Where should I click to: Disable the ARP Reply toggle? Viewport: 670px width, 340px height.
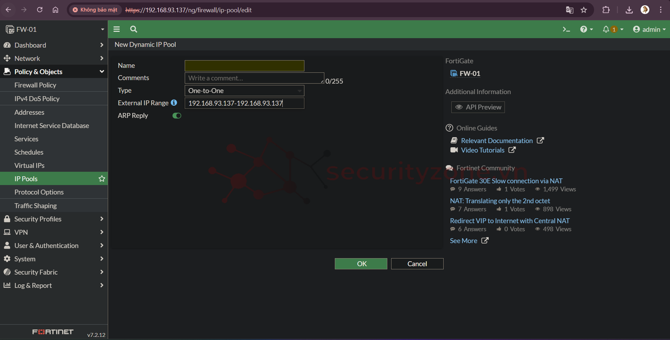[177, 116]
